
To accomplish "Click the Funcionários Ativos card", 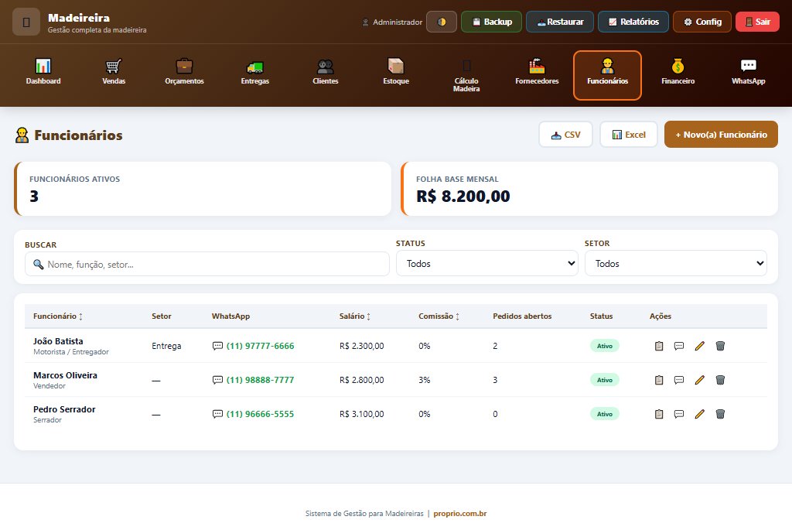I will click(203, 189).
